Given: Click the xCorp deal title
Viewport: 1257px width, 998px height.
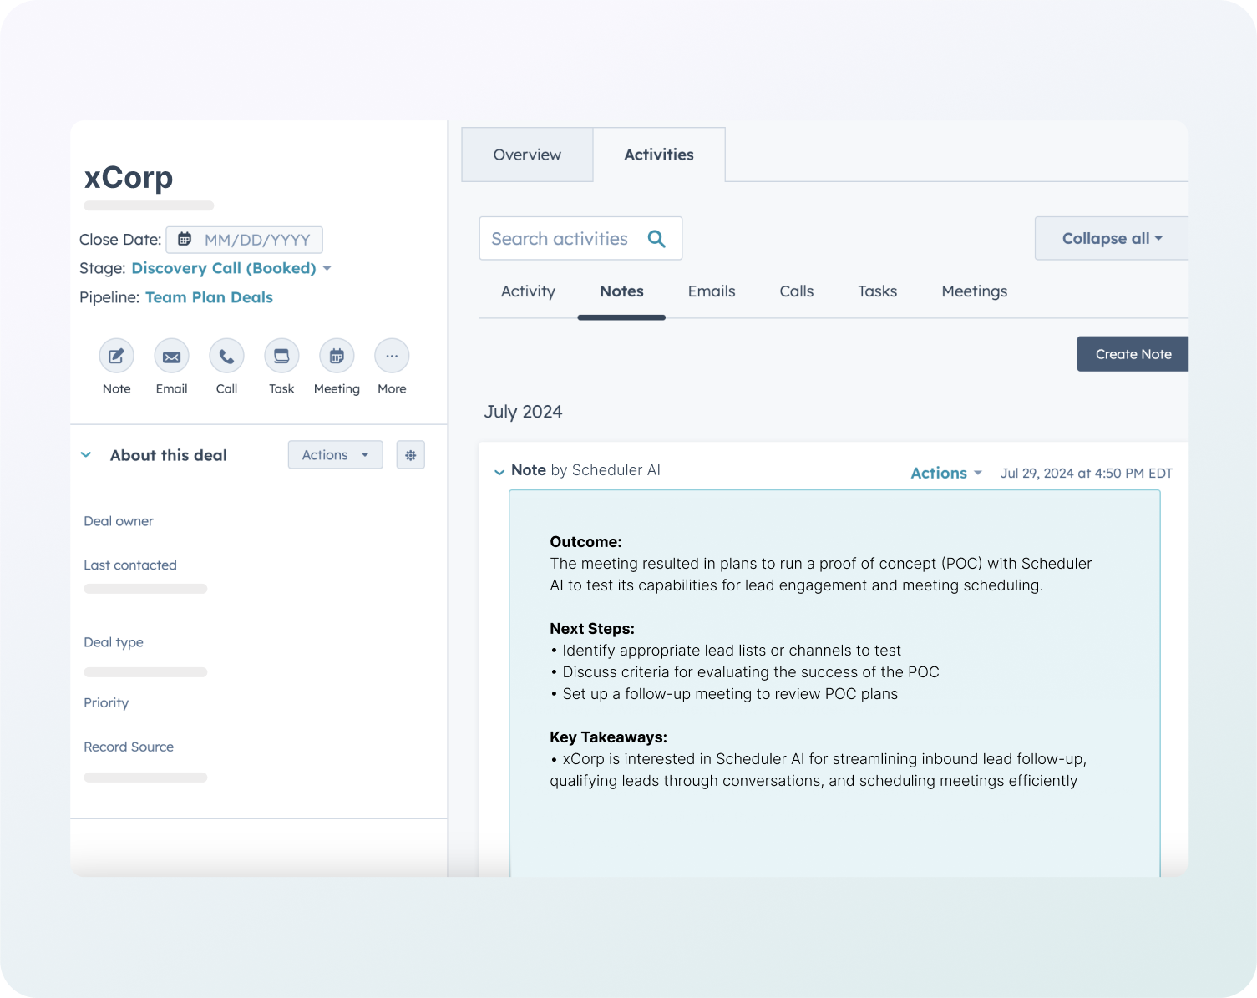Looking at the screenshot, I should 129,177.
